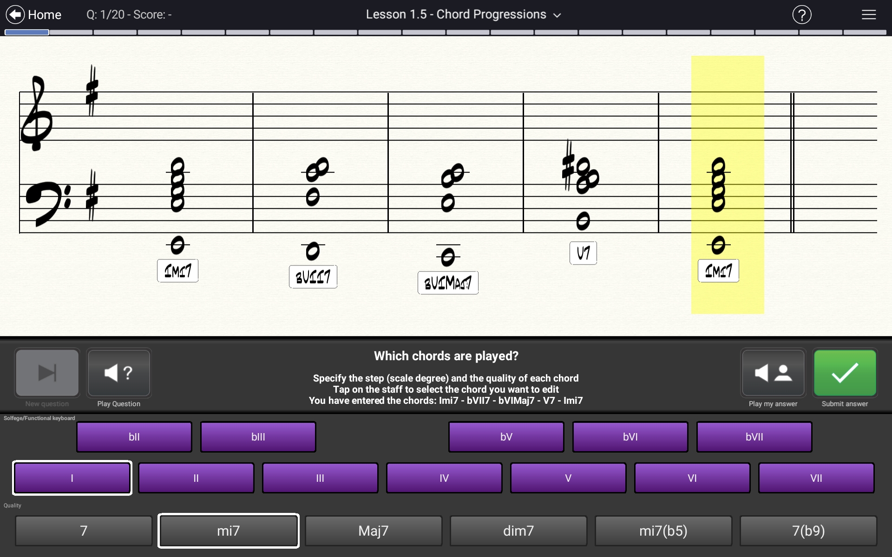
Task: Select the dim7 chord quality
Action: [x=518, y=531]
